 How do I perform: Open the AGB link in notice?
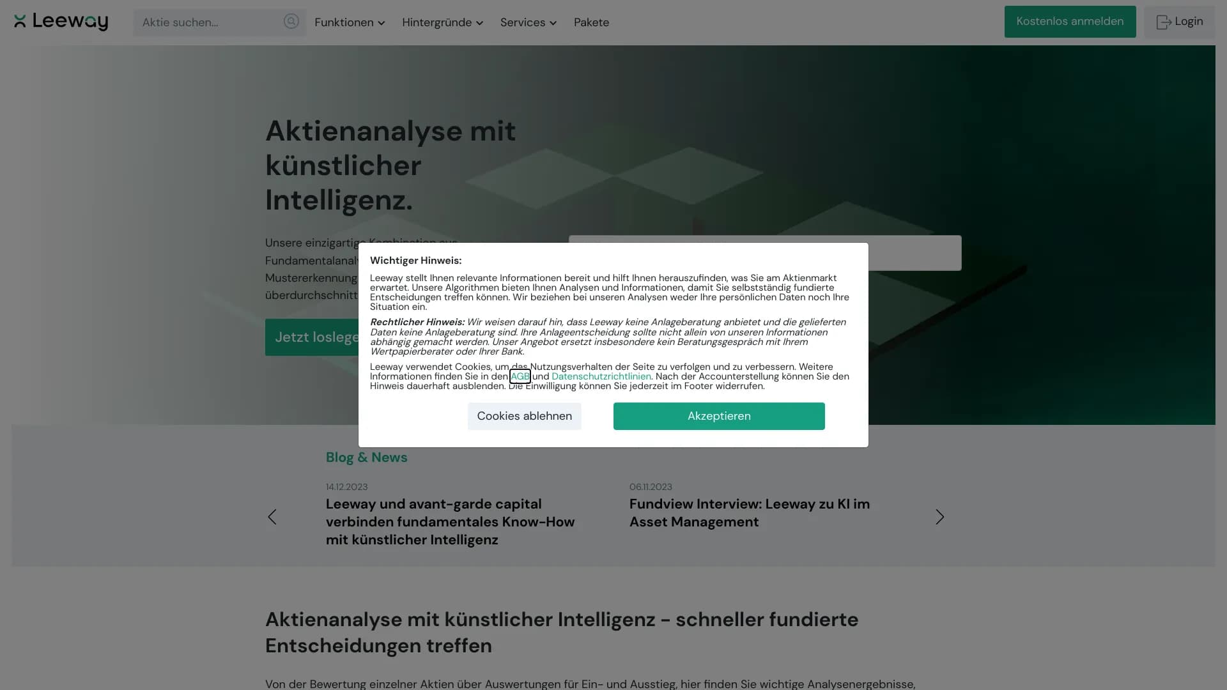pyautogui.click(x=520, y=376)
